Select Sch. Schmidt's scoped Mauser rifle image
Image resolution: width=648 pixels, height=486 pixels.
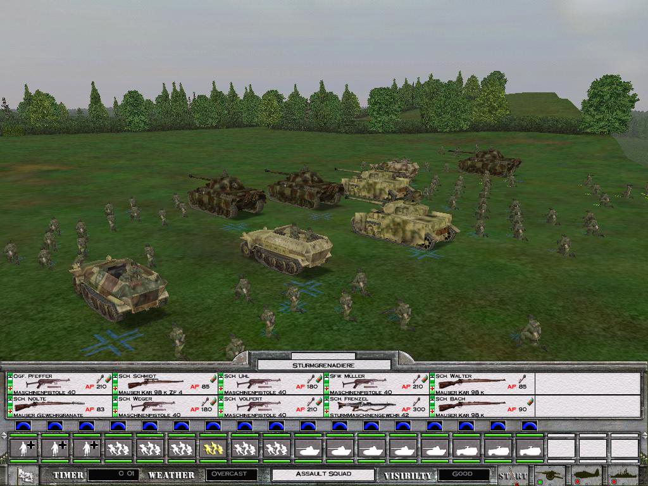[154, 383]
